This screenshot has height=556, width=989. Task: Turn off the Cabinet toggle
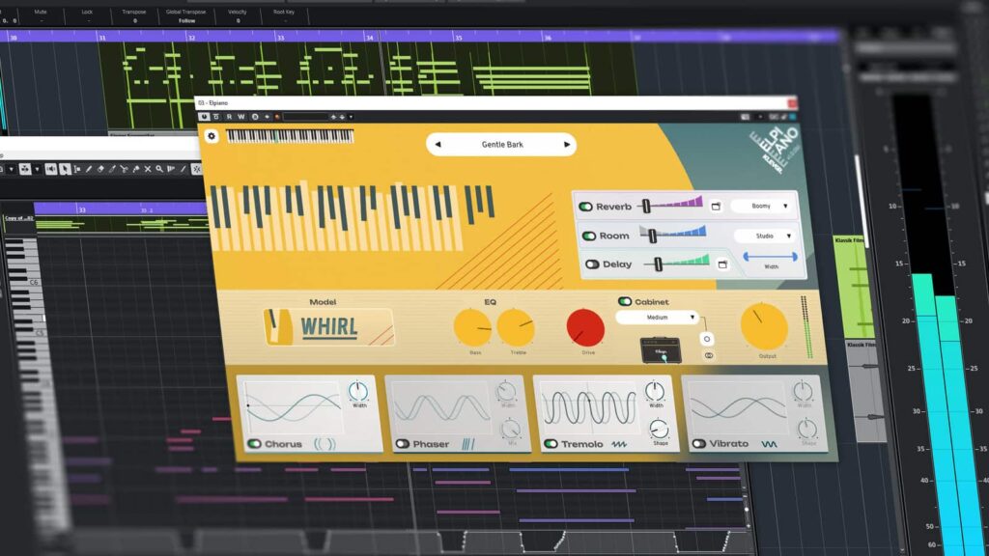tap(625, 301)
